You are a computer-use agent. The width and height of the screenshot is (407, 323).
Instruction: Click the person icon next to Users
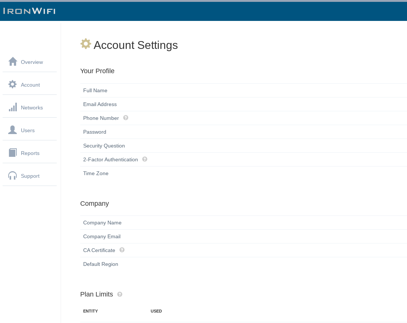click(x=12, y=130)
